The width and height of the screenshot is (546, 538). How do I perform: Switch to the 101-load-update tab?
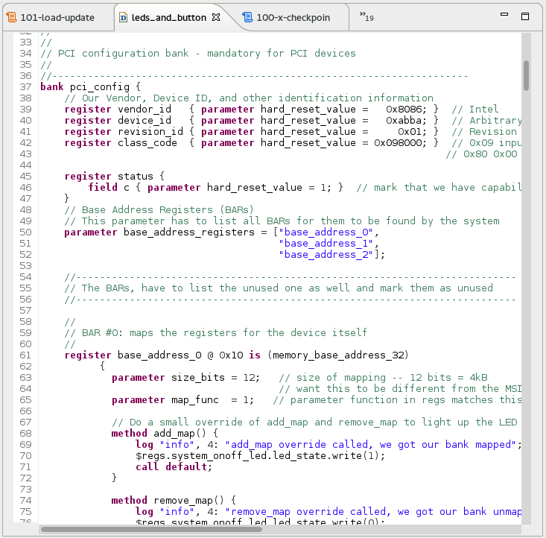[x=58, y=17]
